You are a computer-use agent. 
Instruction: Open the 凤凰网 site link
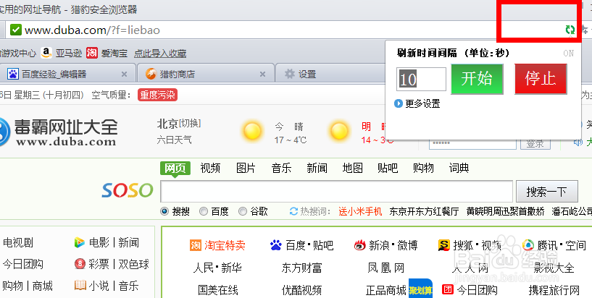click(x=386, y=268)
